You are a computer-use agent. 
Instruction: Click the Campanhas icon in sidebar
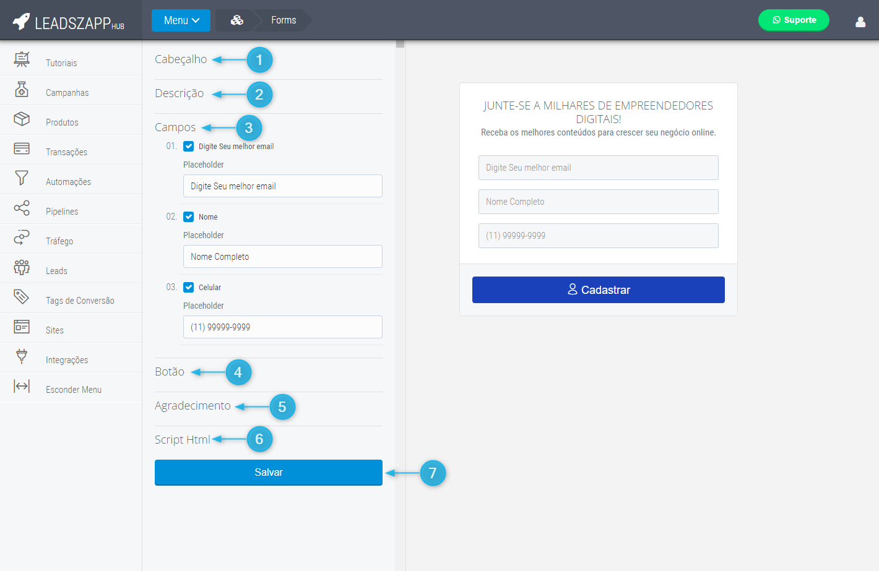click(22, 90)
